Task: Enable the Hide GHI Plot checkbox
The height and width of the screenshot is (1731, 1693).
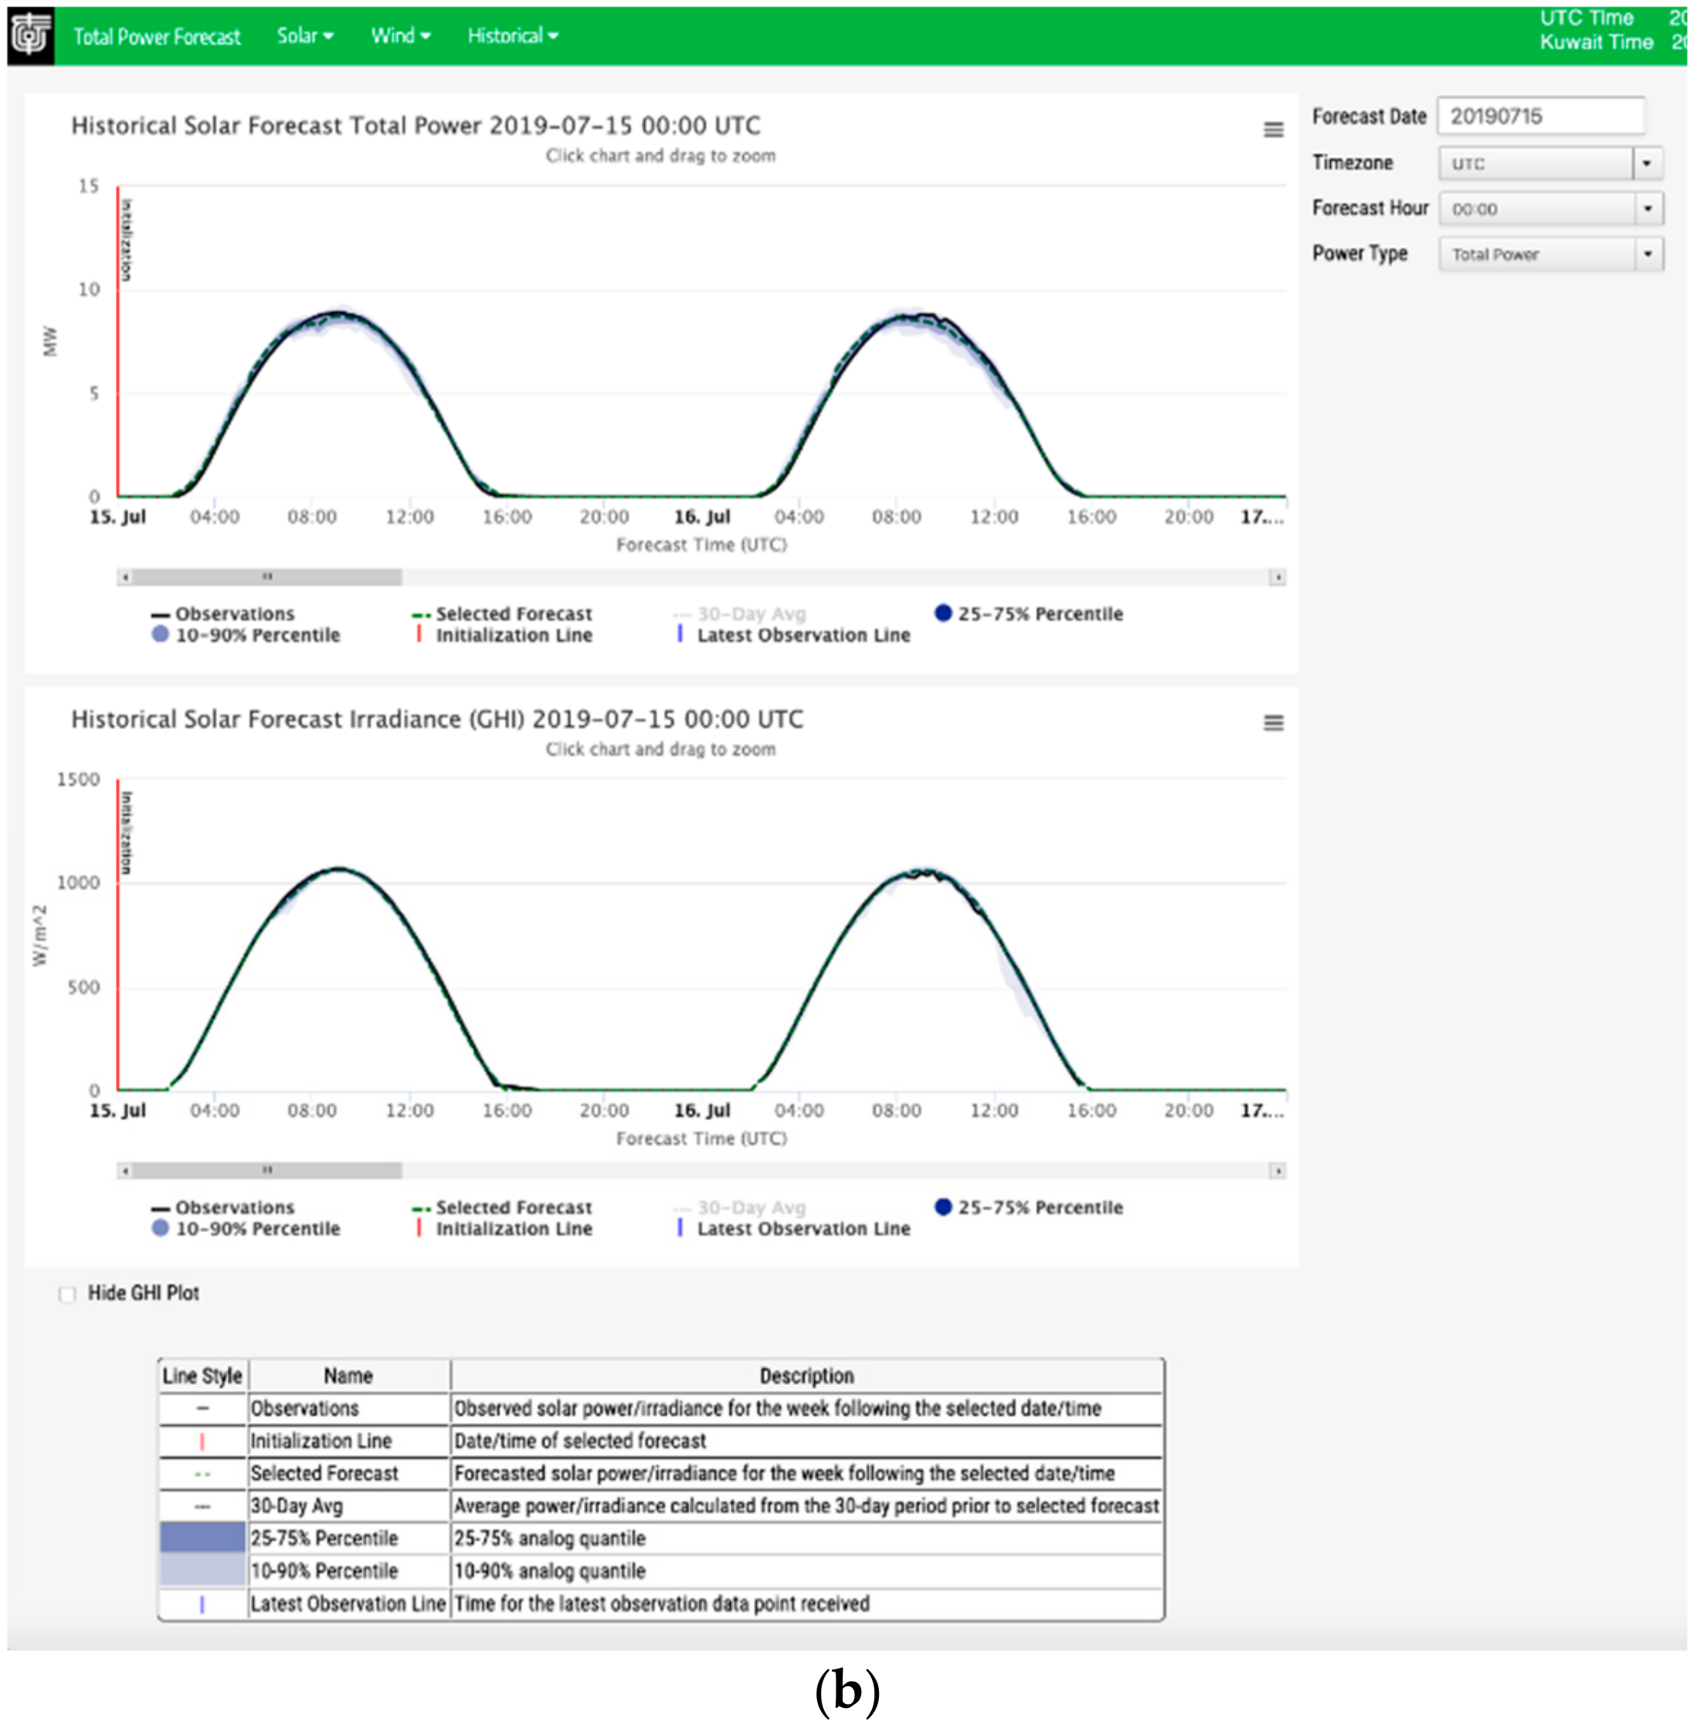Action: coord(67,1294)
